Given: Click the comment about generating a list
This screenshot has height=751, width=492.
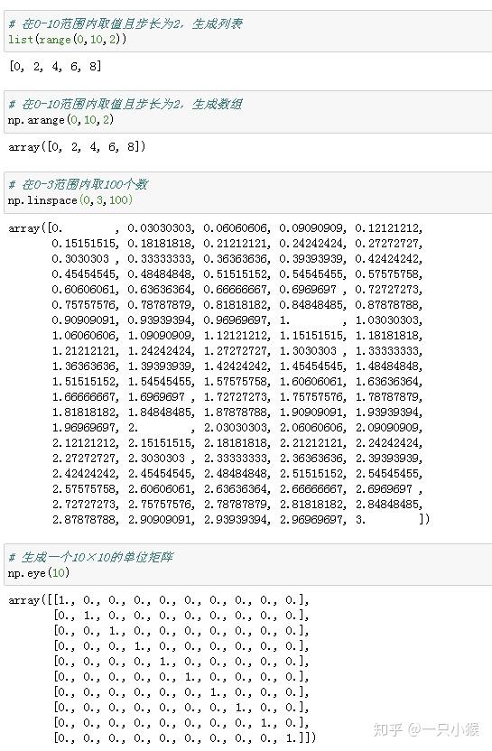Looking at the screenshot, I should pos(125,23).
